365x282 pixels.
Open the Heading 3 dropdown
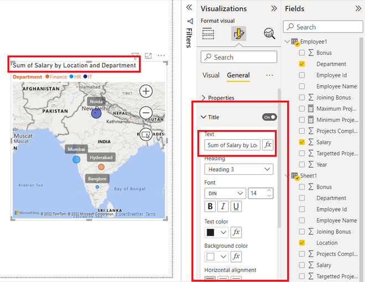click(239, 169)
